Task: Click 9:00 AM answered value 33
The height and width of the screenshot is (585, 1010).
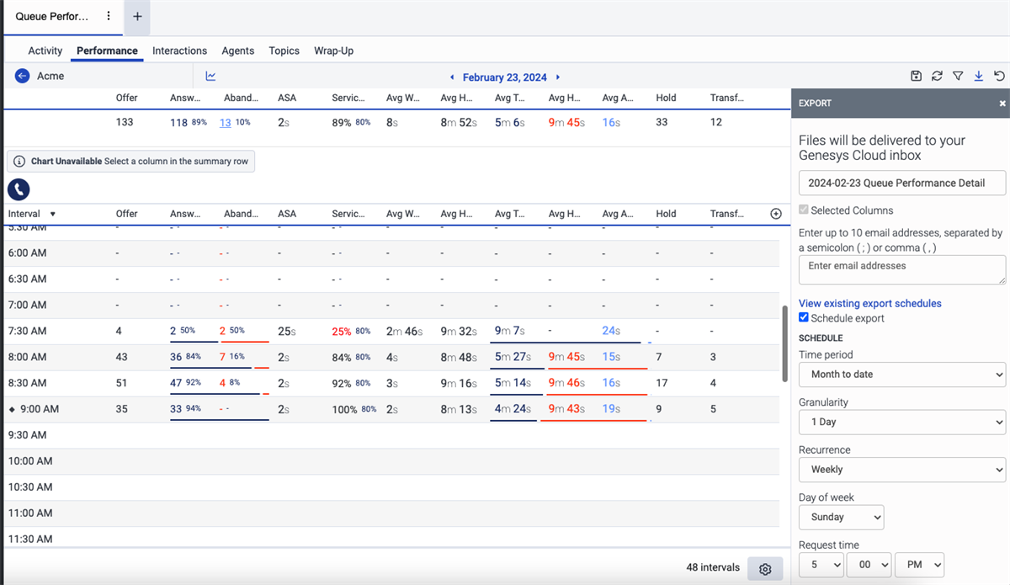Action: pos(176,409)
